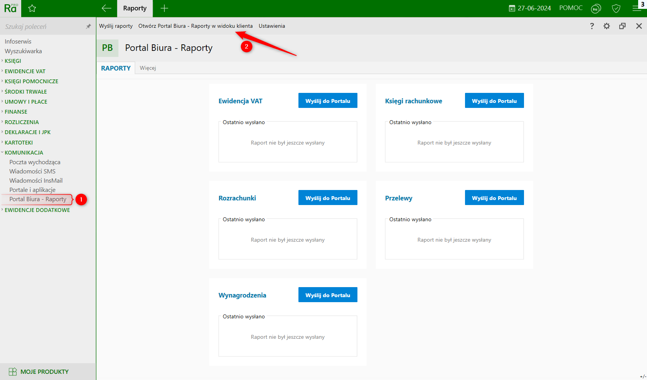The width and height of the screenshot is (647, 380).
Task: Click the Przelewy card heading
Action: 399,198
